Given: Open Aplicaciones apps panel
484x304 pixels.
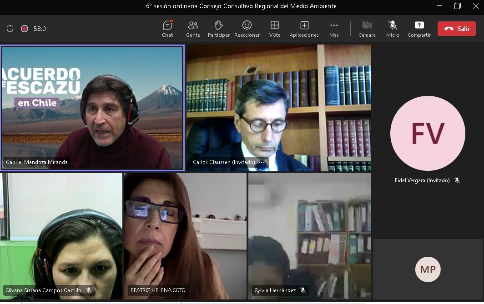Looking at the screenshot, I should pyautogui.click(x=304, y=29).
